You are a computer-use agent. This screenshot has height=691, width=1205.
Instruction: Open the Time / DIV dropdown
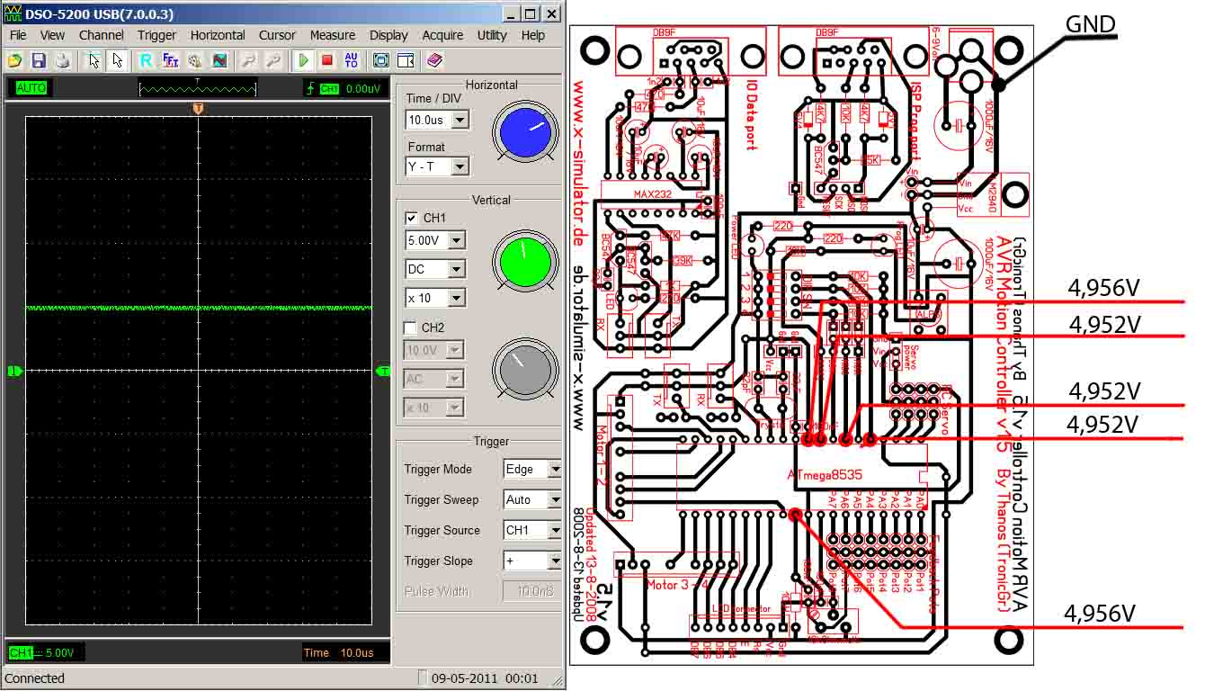click(460, 120)
